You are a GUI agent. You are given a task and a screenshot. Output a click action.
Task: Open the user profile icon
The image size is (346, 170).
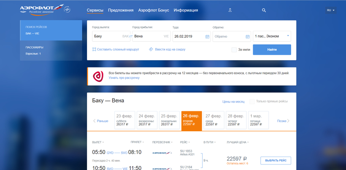point(230,10)
